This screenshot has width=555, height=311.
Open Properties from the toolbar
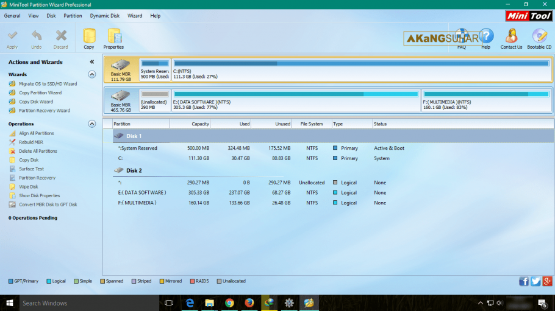(x=113, y=38)
